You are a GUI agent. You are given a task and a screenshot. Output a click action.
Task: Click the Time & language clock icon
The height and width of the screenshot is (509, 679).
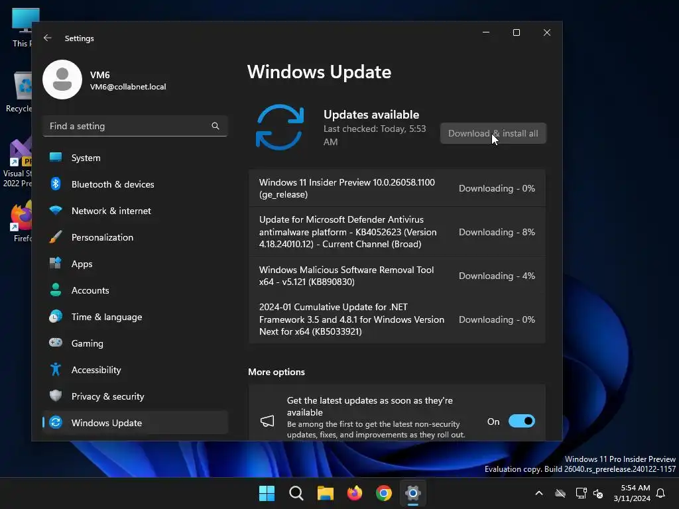56,317
